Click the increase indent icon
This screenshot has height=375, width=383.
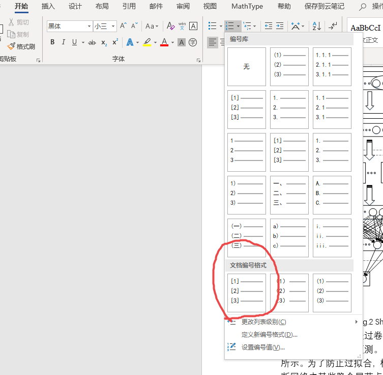280,25
